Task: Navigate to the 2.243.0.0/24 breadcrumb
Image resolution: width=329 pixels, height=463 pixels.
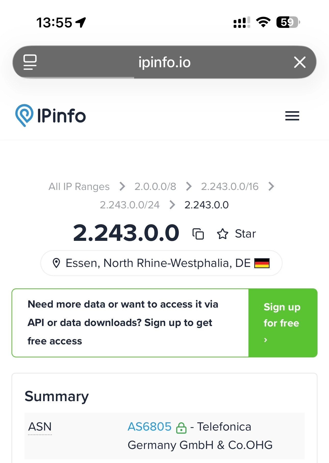Action: point(130,205)
